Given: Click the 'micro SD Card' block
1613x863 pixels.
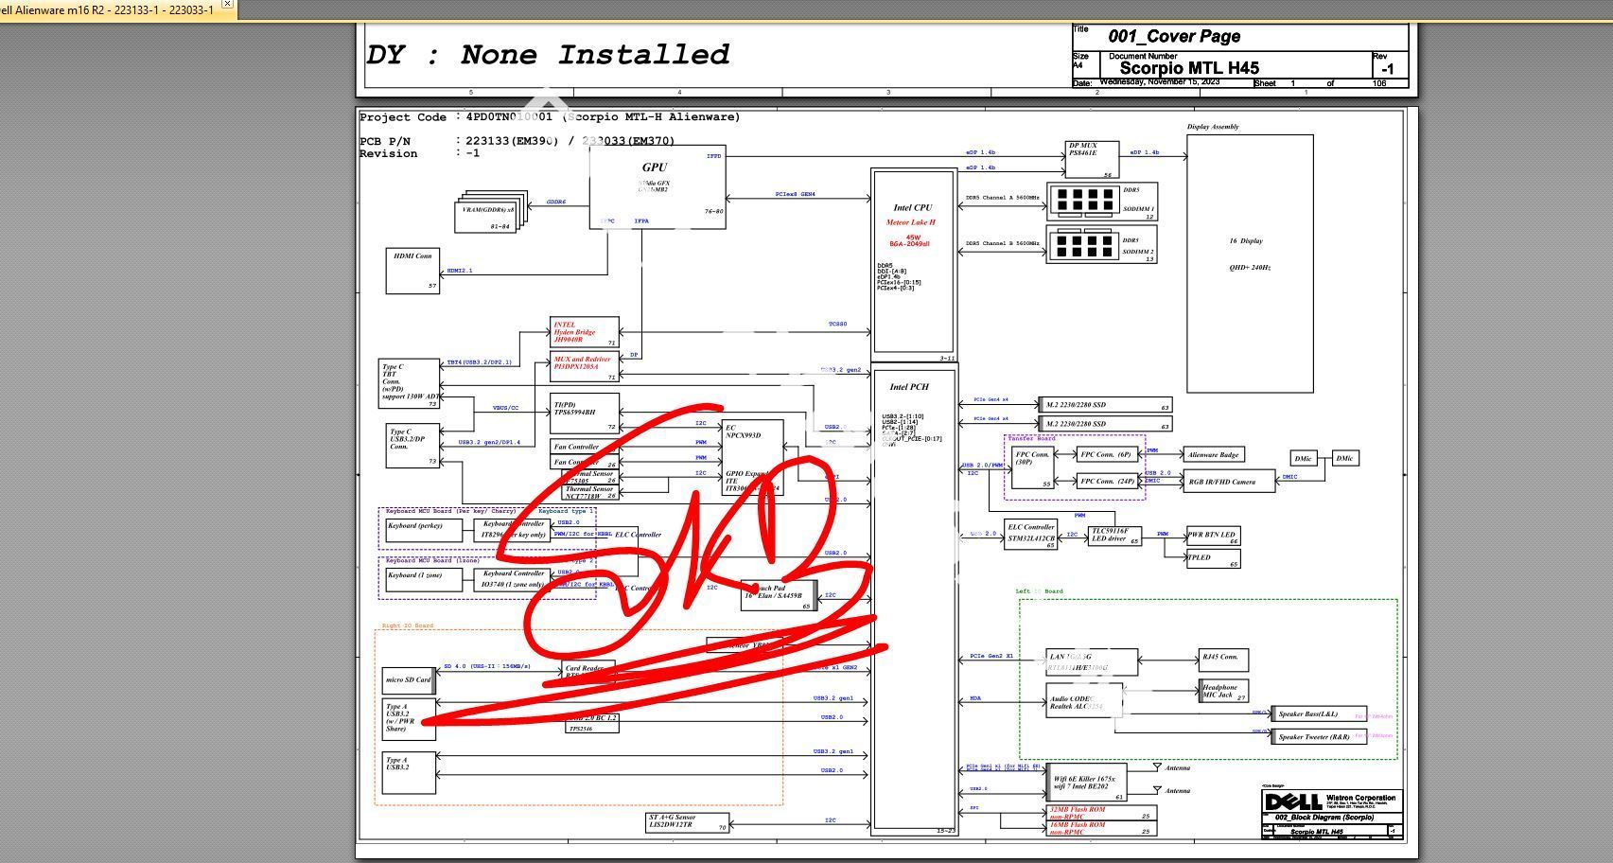Looking at the screenshot, I should pyautogui.click(x=409, y=680).
